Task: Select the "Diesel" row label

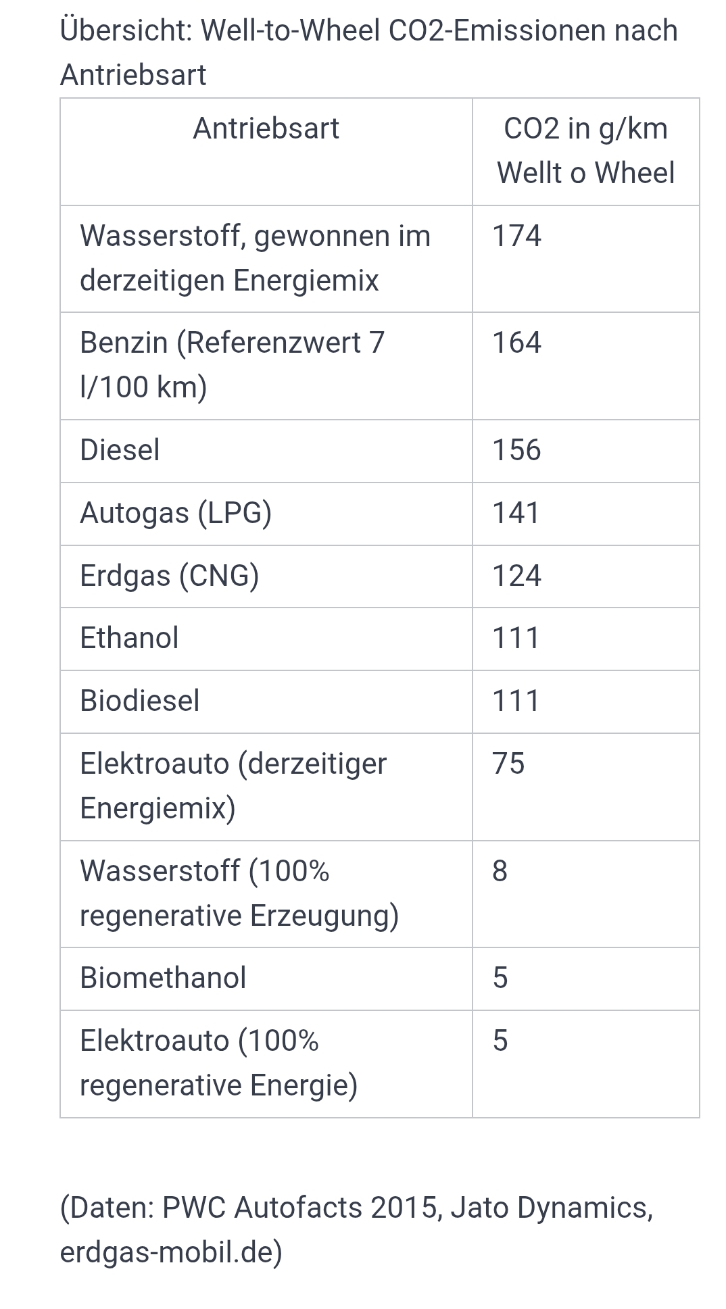Action: [120, 450]
